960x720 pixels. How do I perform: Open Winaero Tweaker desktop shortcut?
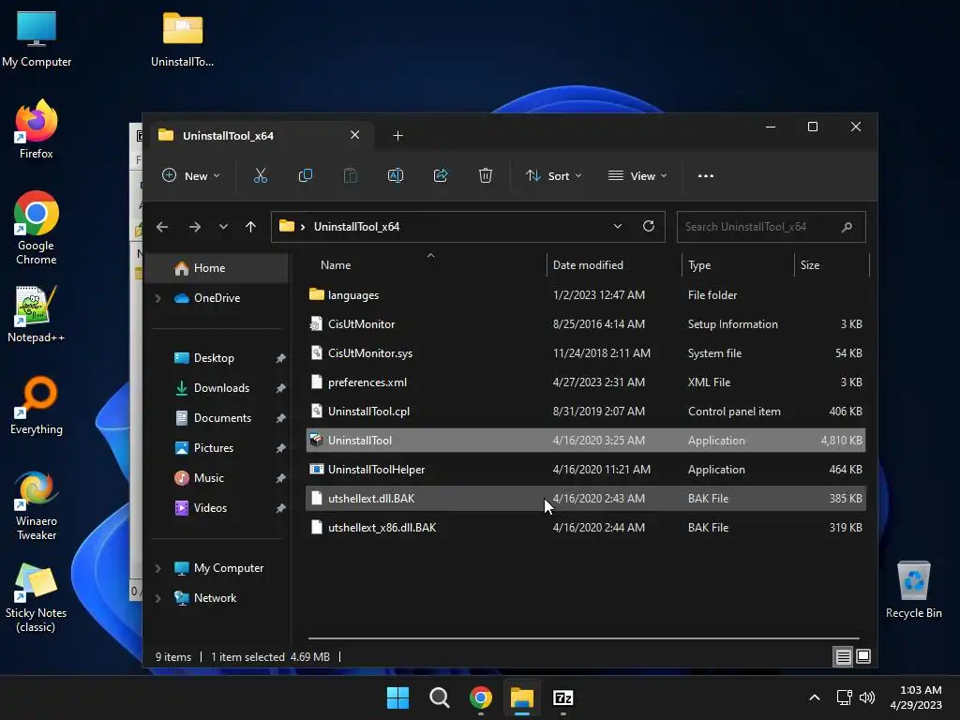coord(37,505)
